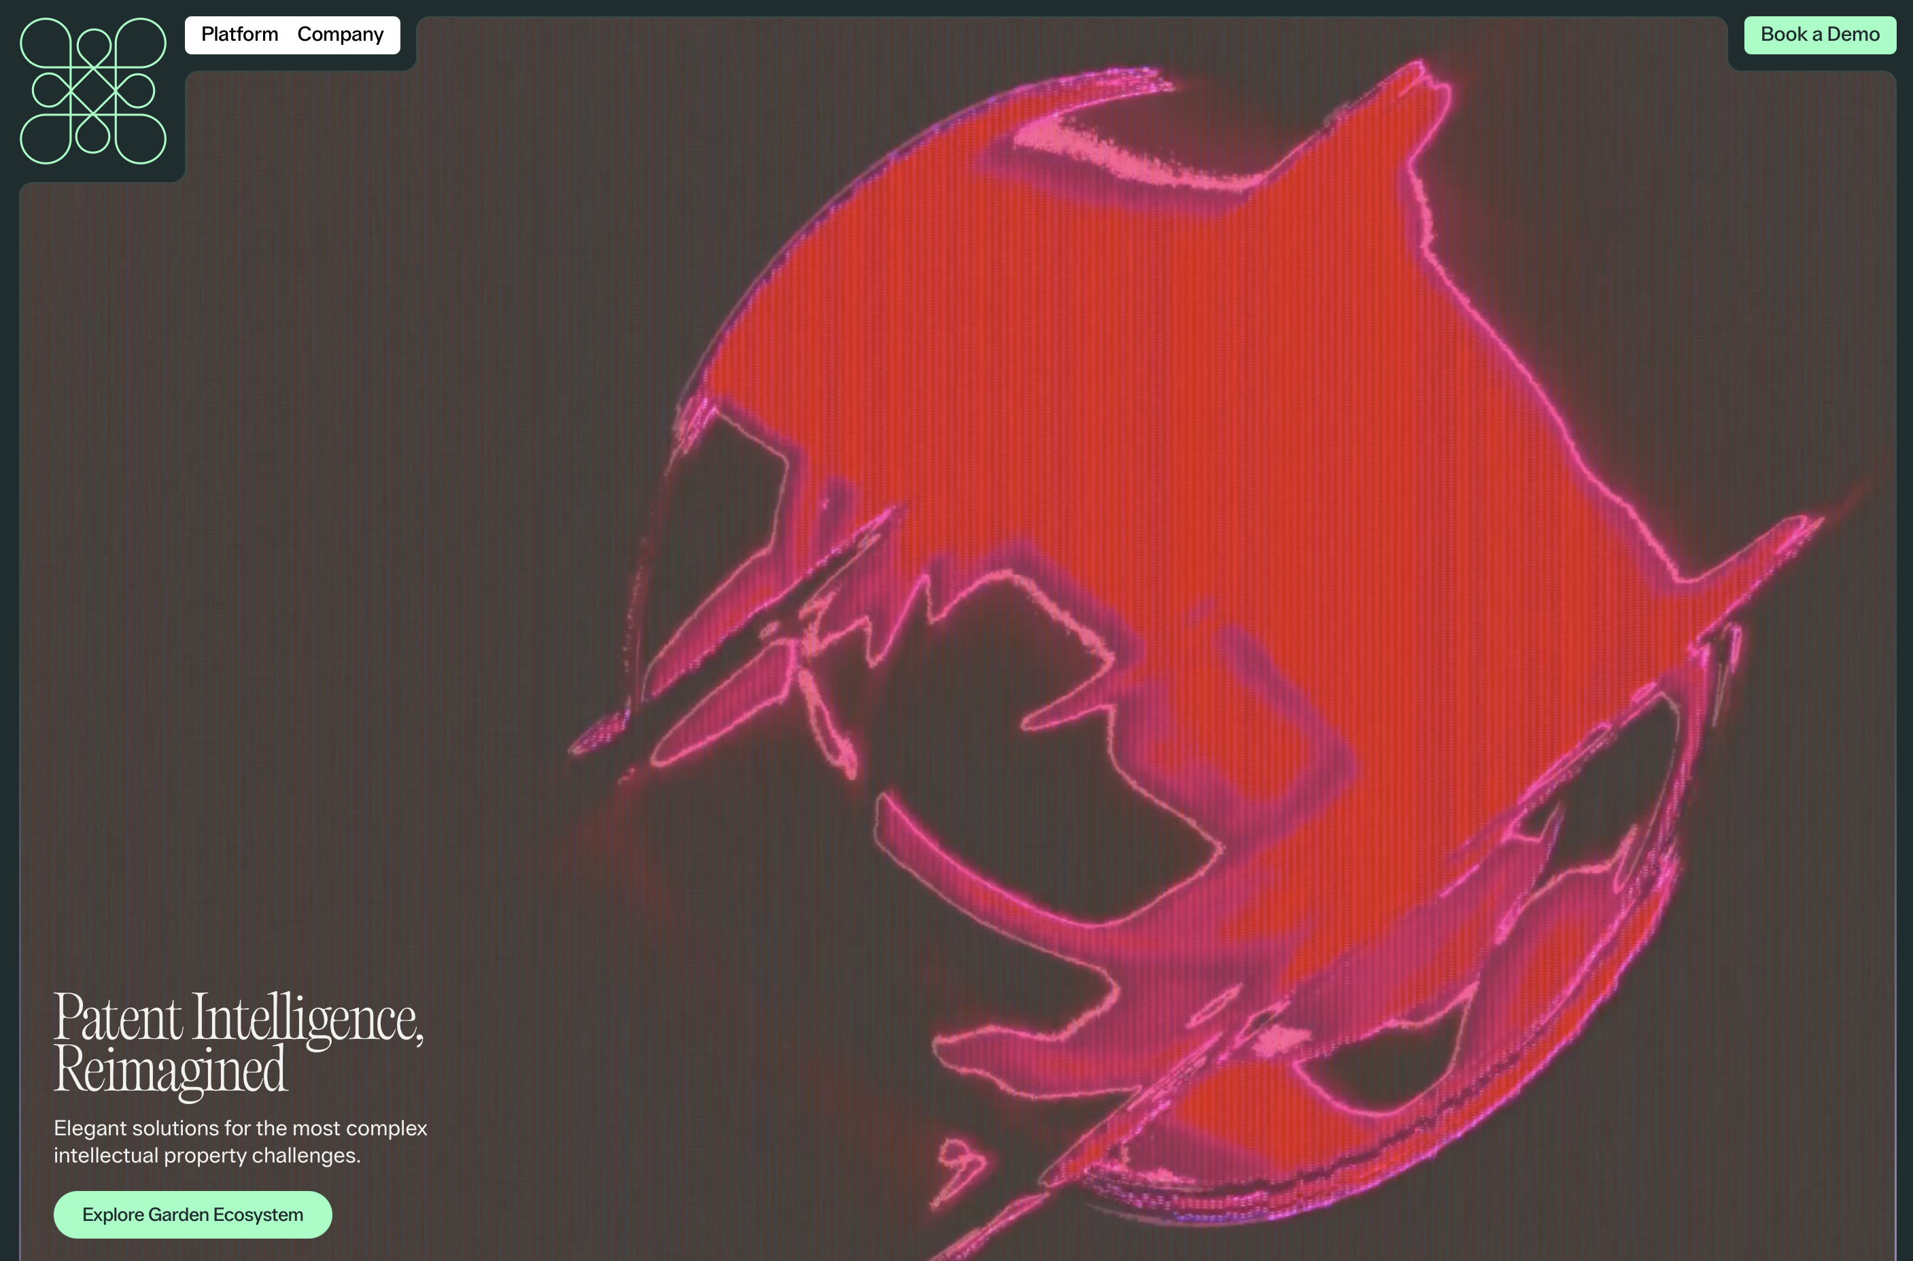The height and width of the screenshot is (1261, 1913).
Task: Open the Company menu
Action: tap(341, 35)
